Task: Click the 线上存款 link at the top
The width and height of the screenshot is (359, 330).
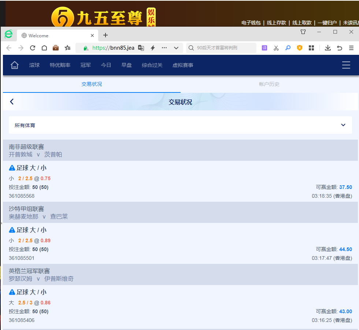Action: point(276,23)
